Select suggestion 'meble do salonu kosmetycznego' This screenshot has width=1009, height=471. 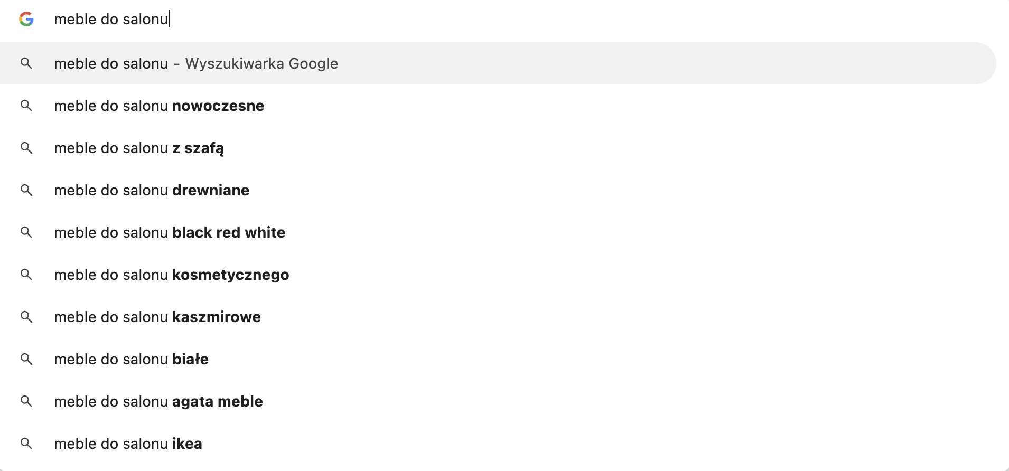(498, 275)
